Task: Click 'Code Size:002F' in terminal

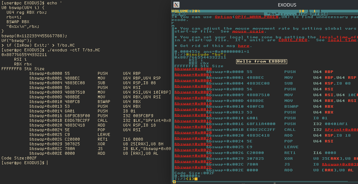Action: [19, 158]
